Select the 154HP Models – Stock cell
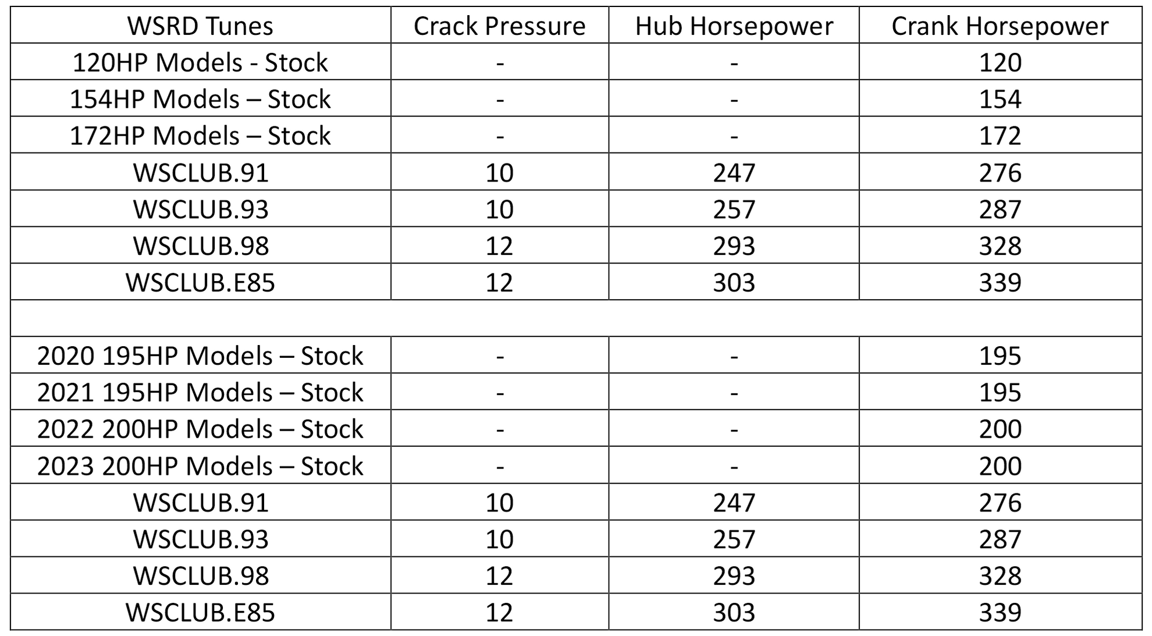The image size is (1152, 636). (200, 100)
